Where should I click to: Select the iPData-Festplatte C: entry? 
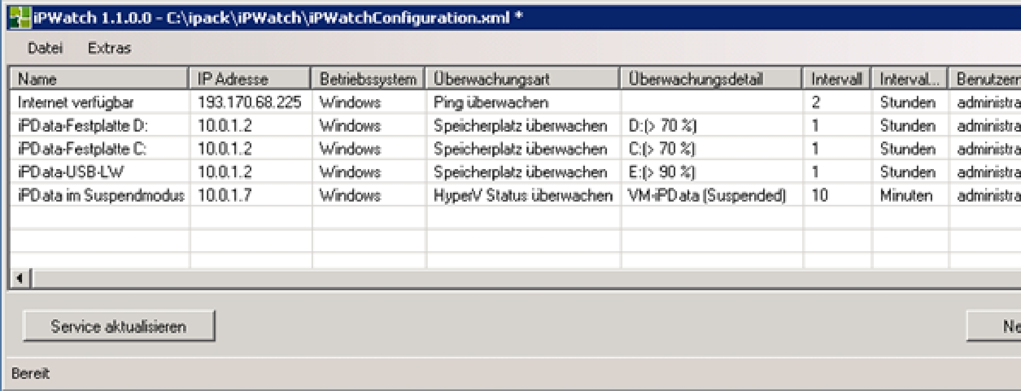tap(83, 149)
